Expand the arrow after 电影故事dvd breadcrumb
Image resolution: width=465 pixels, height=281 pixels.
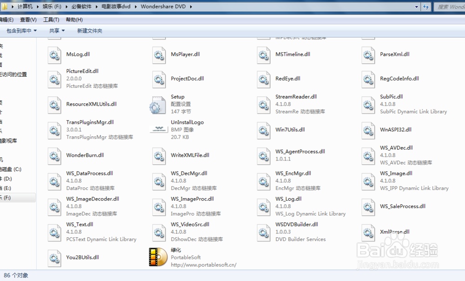tap(135, 6)
